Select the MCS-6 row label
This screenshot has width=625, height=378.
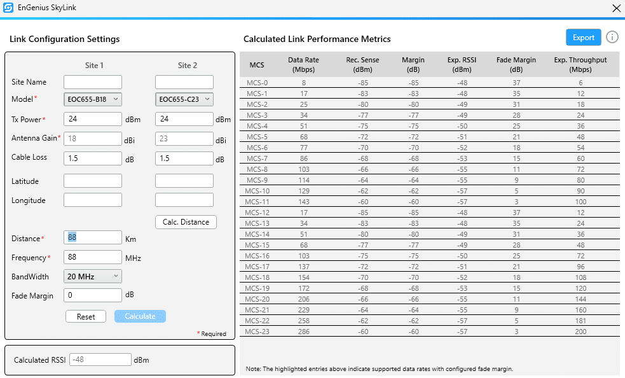(x=257, y=148)
